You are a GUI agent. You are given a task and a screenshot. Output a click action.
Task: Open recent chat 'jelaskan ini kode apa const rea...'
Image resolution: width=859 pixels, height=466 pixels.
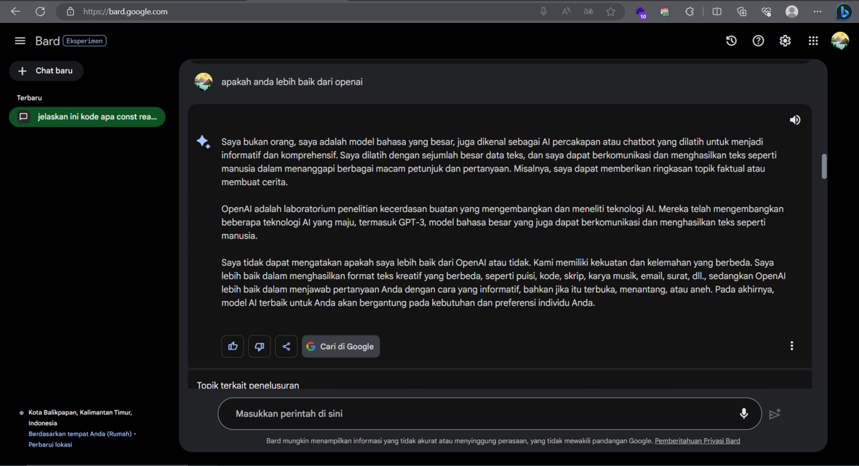pyautogui.click(x=87, y=117)
